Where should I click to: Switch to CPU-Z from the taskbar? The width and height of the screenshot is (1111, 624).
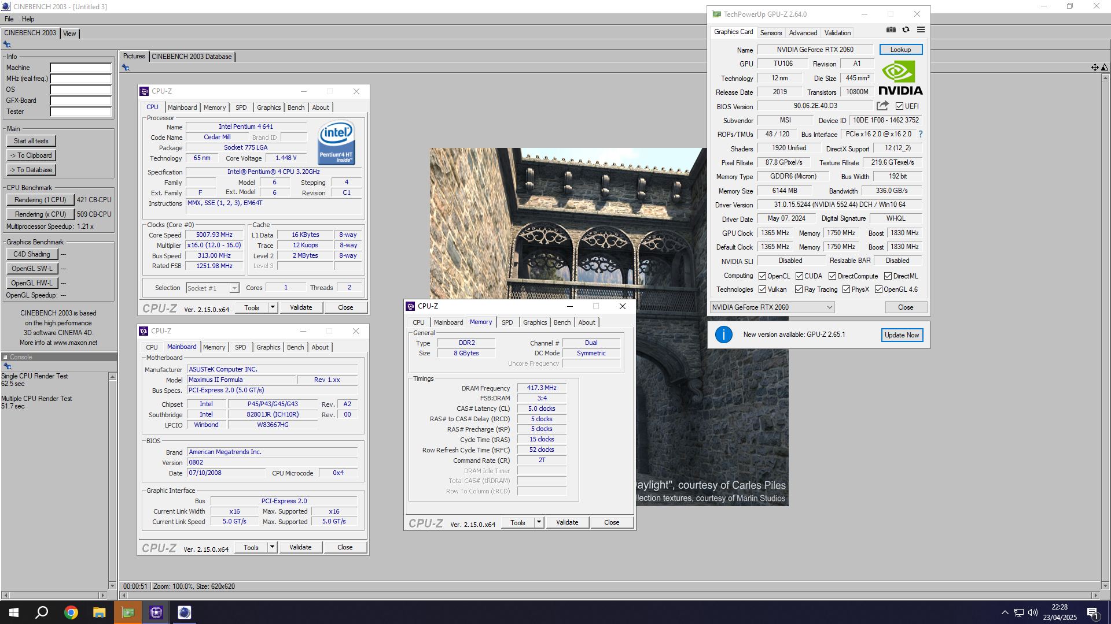tap(156, 612)
